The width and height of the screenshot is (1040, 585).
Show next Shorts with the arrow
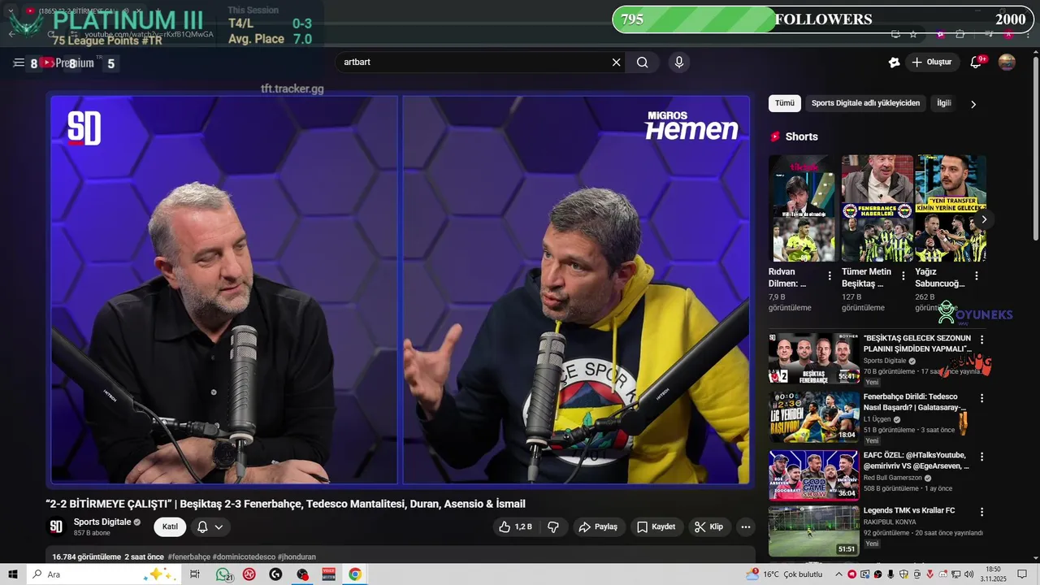(984, 219)
